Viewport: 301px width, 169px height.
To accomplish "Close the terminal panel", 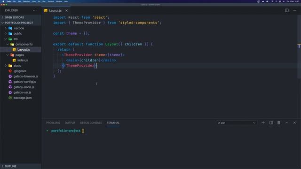I will point(294,123).
